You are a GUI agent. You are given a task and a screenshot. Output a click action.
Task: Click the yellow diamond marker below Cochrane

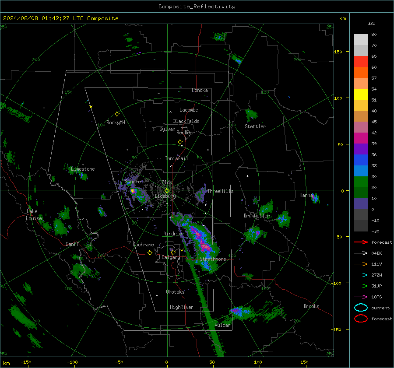point(150,253)
